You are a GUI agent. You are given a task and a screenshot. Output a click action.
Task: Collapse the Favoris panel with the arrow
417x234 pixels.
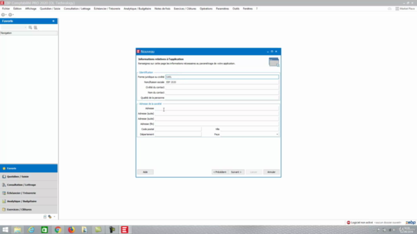click(x=53, y=21)
